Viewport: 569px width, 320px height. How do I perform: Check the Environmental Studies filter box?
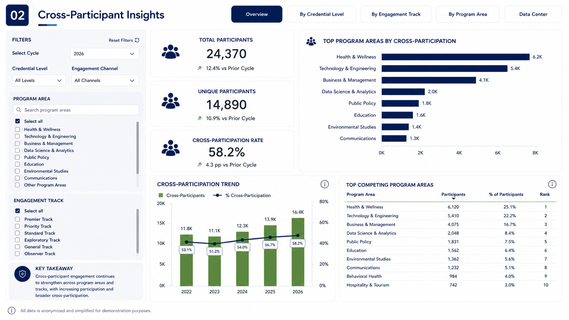(17, 171)
